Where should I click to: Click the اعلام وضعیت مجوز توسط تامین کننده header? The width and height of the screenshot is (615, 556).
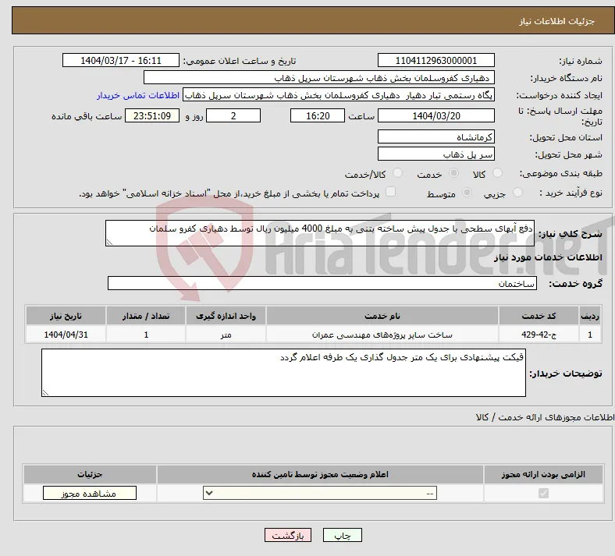point(320,474)
